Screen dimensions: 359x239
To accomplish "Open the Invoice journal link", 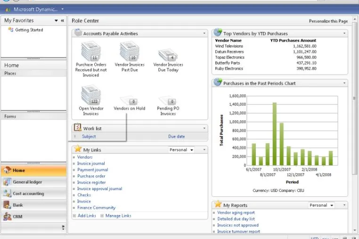I will tap(91, 164).
